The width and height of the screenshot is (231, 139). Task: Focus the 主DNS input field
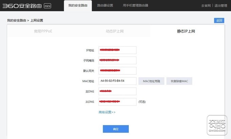(x=118, y=91)
